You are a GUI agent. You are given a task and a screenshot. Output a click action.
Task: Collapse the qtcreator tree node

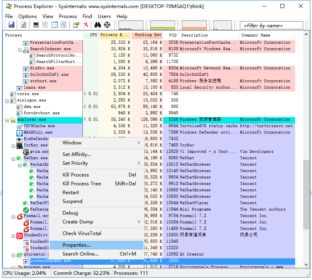tap(13, 255)
